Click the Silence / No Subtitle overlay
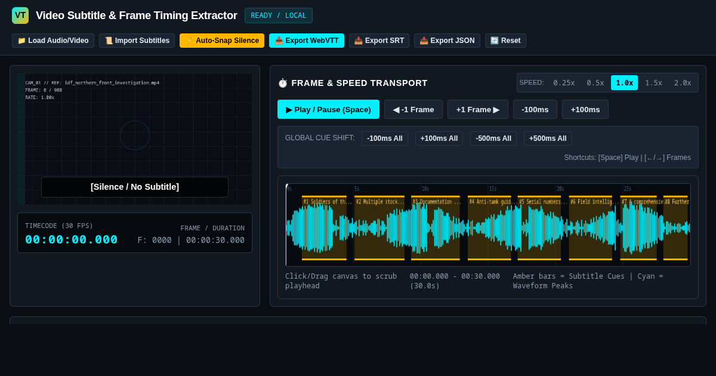Viewport: 716px width, 376px height. [x=135, y=187]
